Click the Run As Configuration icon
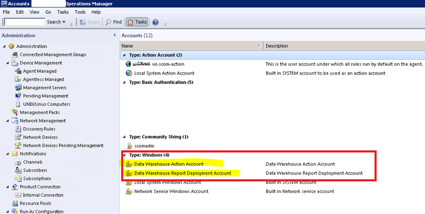The width and height of the screenshot is (425, 214). click(x=15, y=211)
